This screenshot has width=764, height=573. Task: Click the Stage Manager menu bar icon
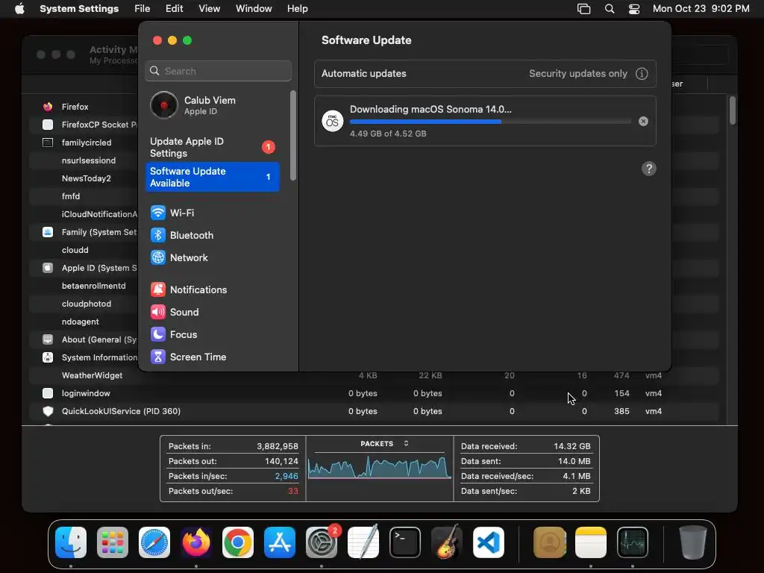(x=583, y=9)
